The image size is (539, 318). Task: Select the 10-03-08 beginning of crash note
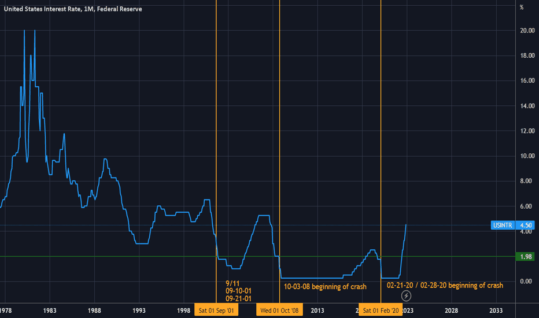[x=325, y=287]
